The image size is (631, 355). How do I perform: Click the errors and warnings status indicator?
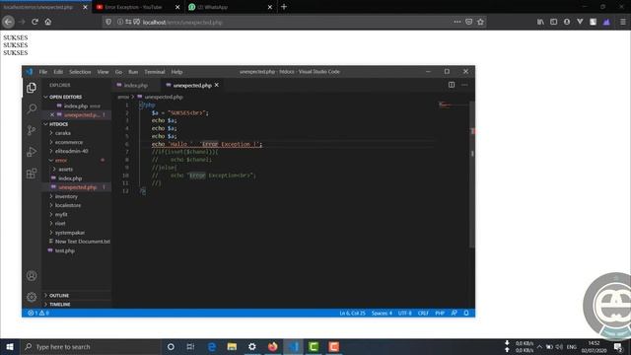[x=38, y=313]
